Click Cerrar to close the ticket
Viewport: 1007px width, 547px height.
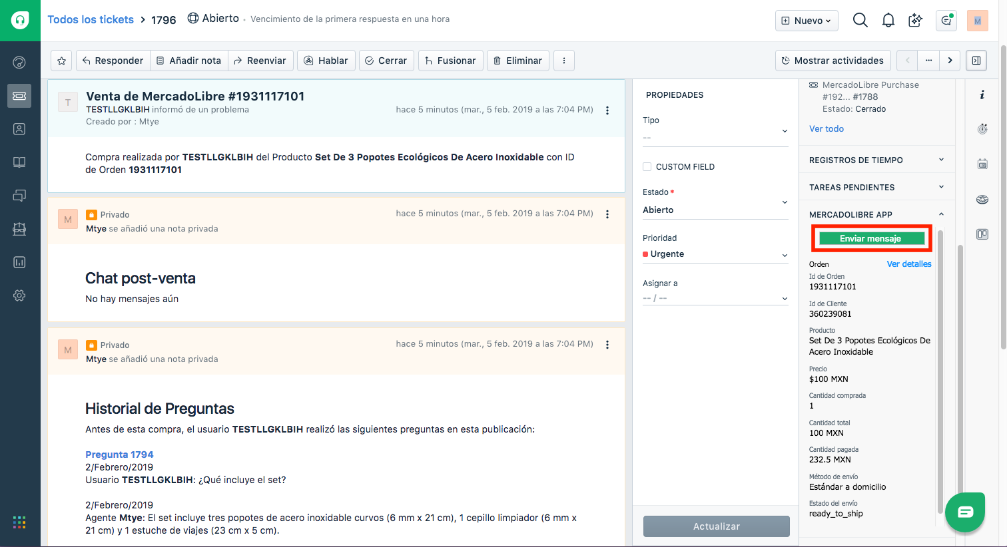(x=386, y=61)
